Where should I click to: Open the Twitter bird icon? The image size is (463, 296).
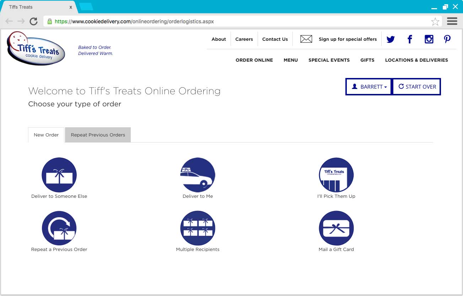pos(391,39)
